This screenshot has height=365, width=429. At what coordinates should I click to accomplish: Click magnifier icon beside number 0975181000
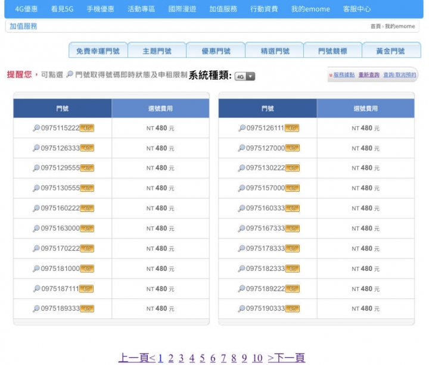click(36, 269)
